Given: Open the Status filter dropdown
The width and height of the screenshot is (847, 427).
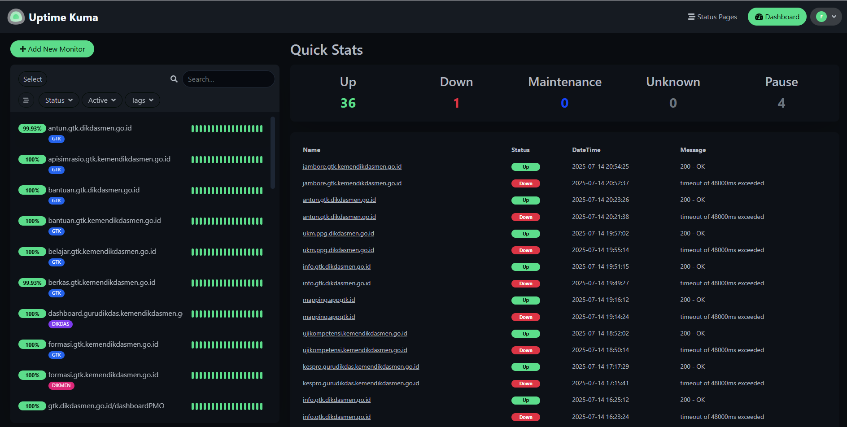Looking at the screenshot, I should point(59,100).
